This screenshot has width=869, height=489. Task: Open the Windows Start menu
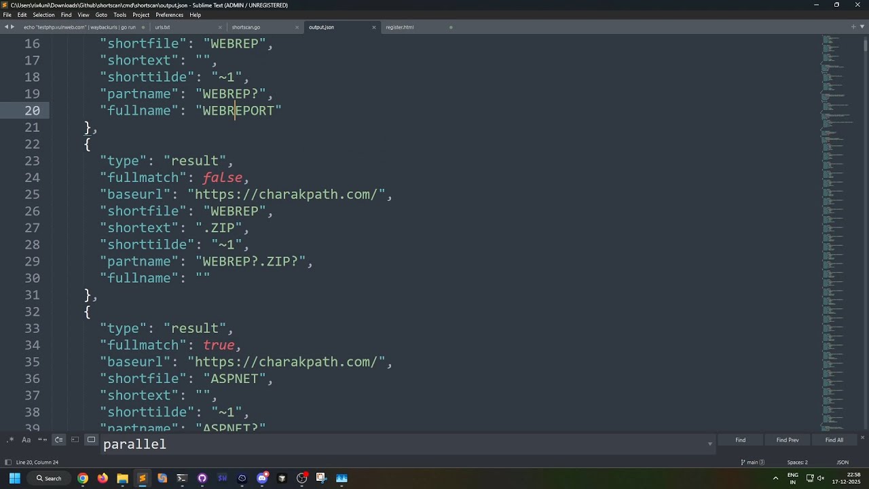[14, 478]
